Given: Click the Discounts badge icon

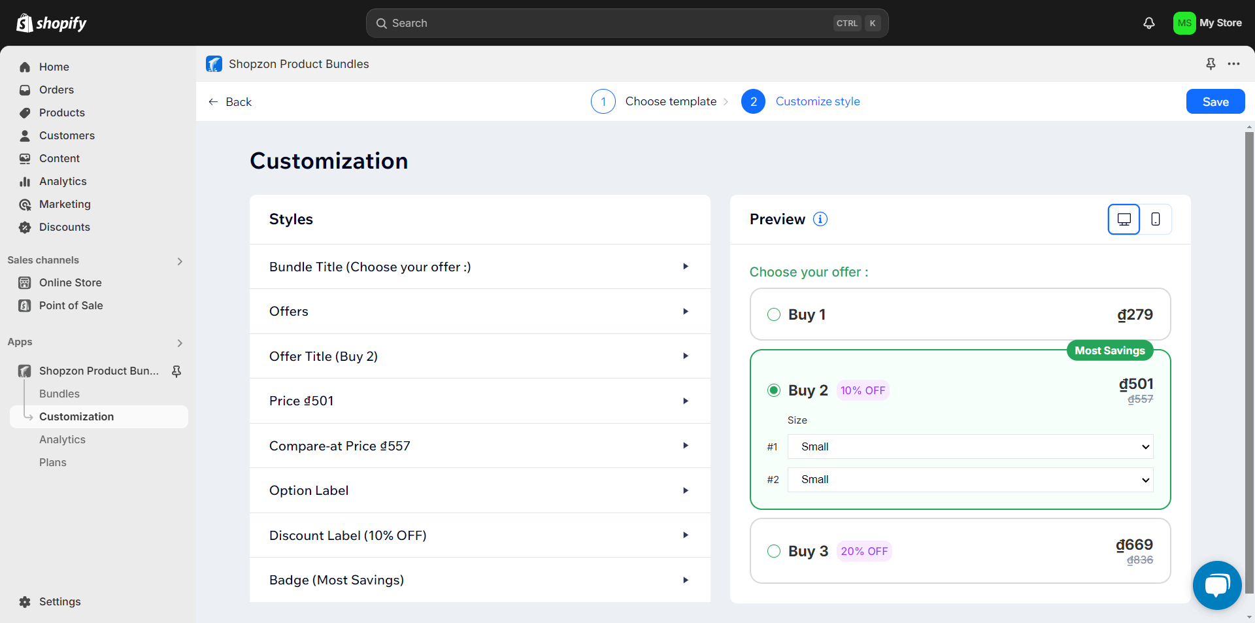Looking at the screenshot, I should tap(25, 227).
